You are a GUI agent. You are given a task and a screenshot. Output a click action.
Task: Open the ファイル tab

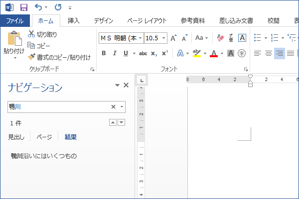[15, 20]
